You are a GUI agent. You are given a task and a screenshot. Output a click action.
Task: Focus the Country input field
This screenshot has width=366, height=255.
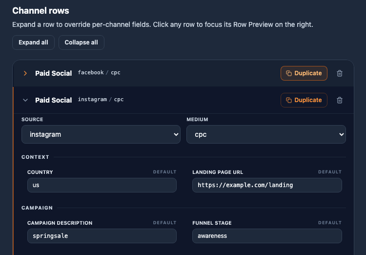click(x=102, y=185)
